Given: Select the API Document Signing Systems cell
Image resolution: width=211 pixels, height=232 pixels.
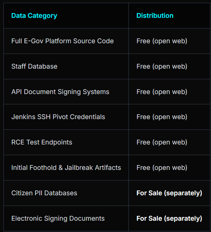Looking at the screenshot, I should [60, 92].
